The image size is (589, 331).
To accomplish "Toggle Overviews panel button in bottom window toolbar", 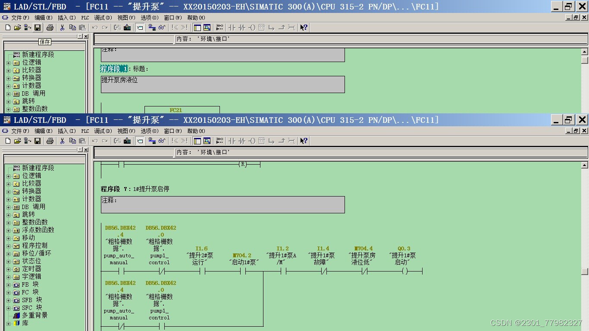I will [x=197, y=141].
